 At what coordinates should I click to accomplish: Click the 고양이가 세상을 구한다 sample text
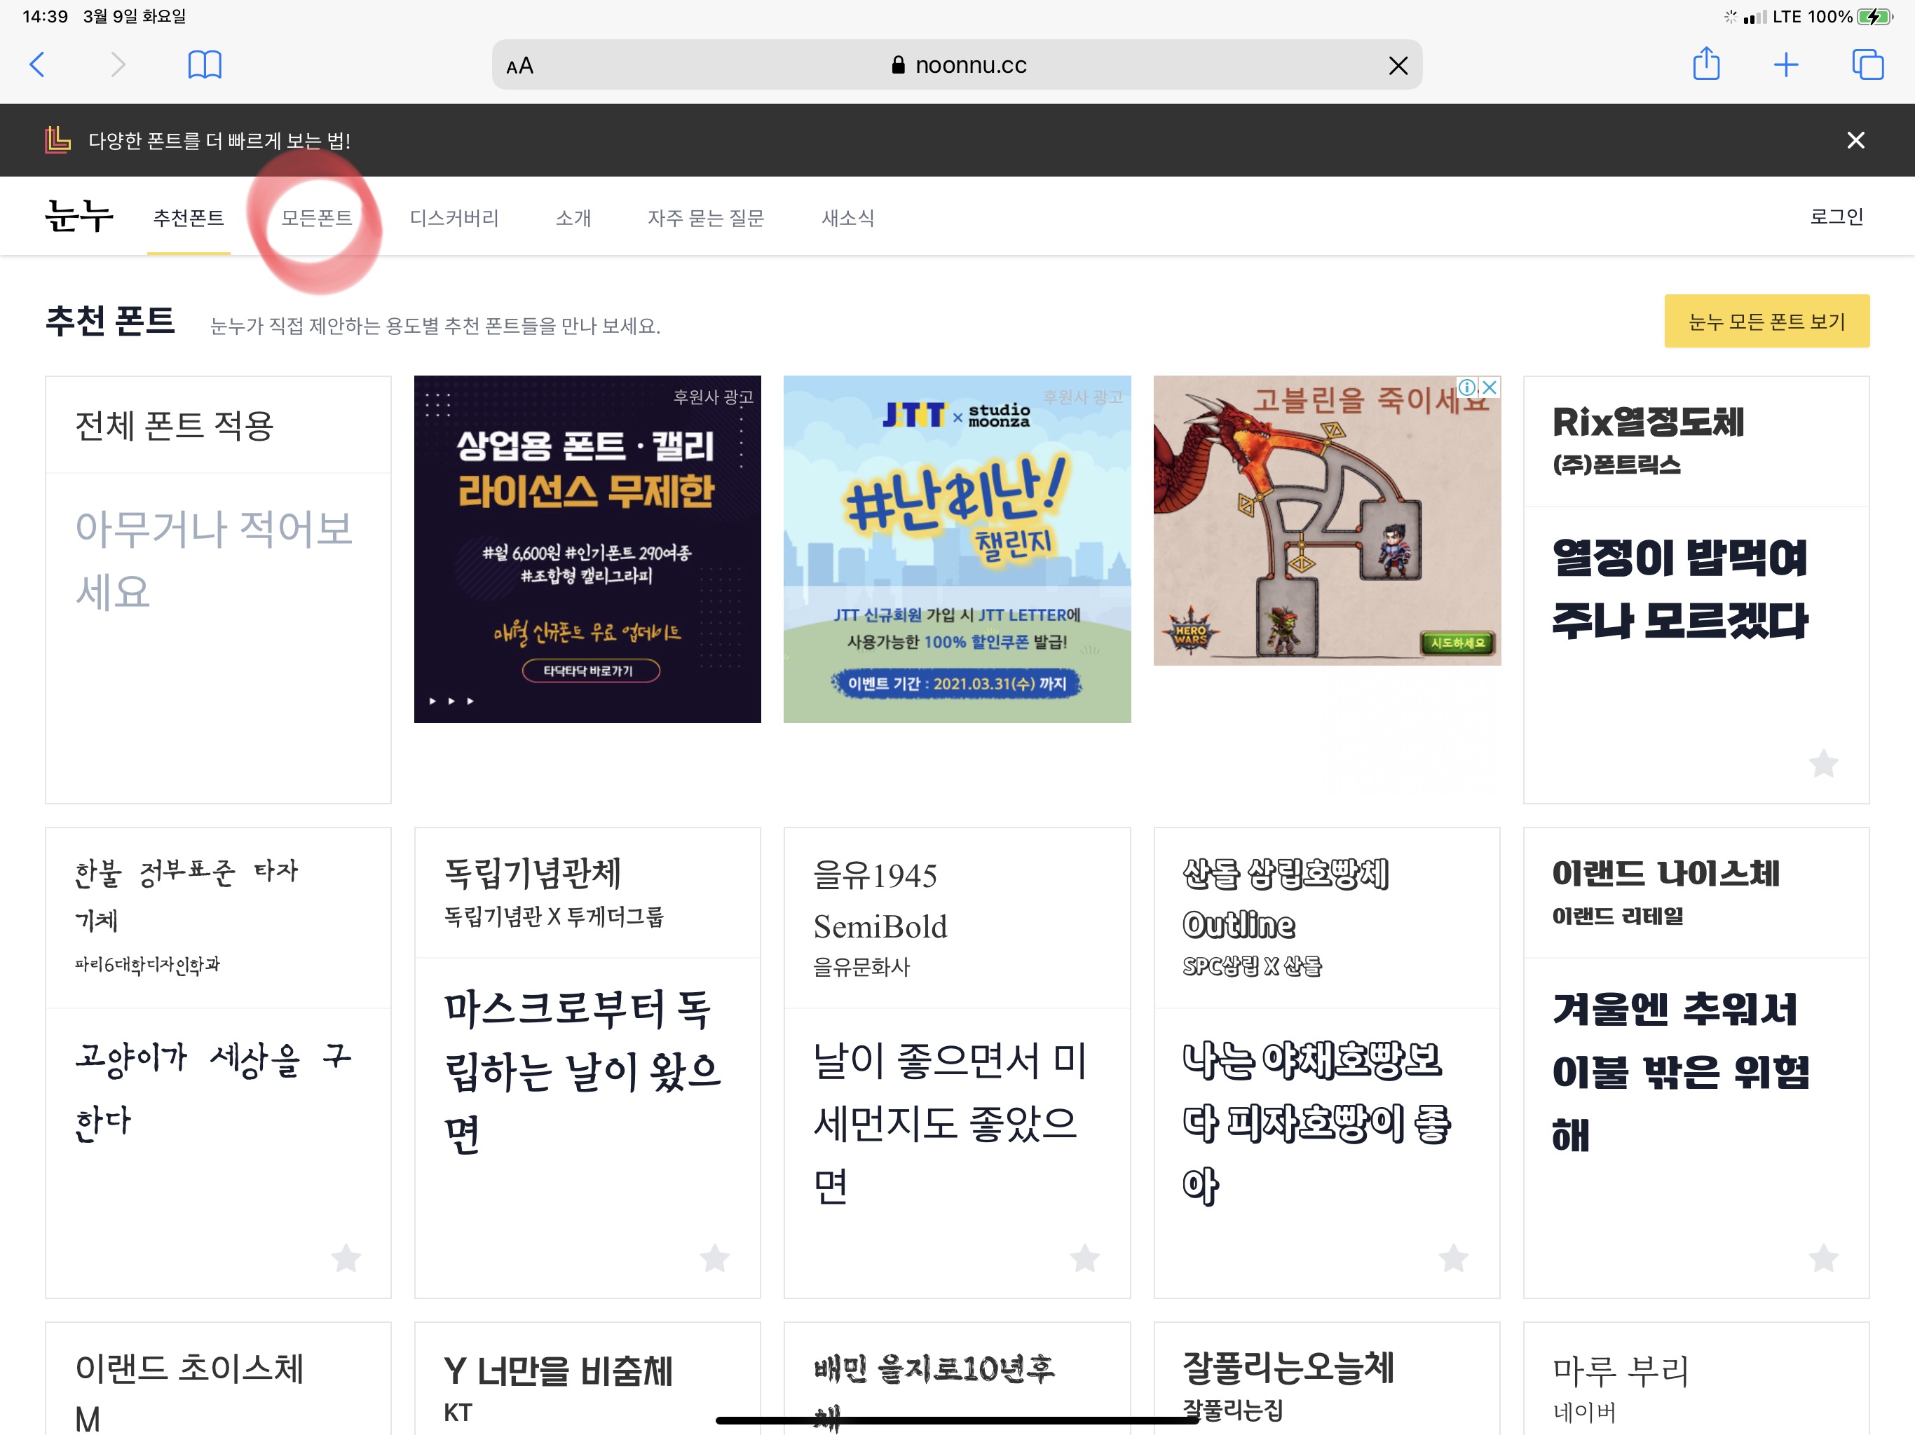pyautogui.click(x=214, y=1089)
